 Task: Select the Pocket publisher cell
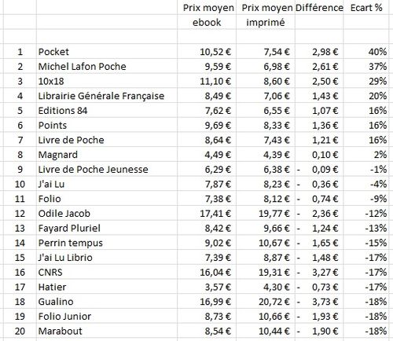tap(107, 52)
